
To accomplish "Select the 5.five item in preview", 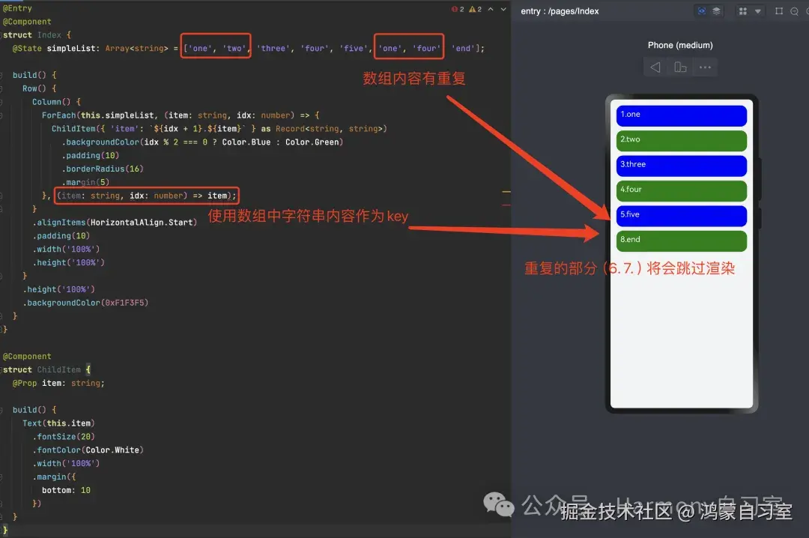I will coord(682,216).
